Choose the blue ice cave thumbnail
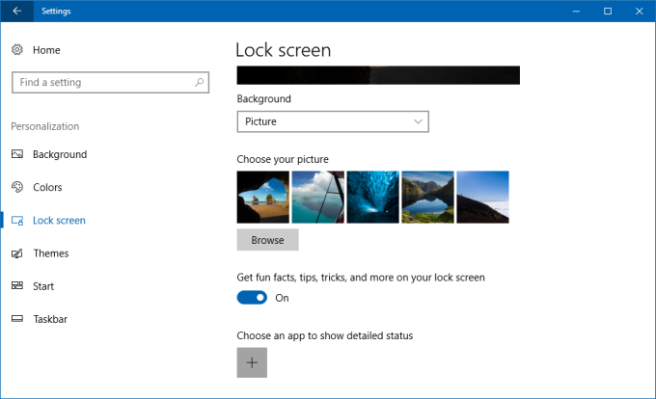This screenshot has height=399, width=656. (372, 197)
